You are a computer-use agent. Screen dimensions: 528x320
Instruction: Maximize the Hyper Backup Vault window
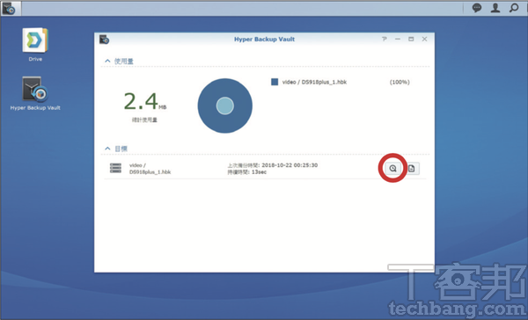(x=411, y=39)
